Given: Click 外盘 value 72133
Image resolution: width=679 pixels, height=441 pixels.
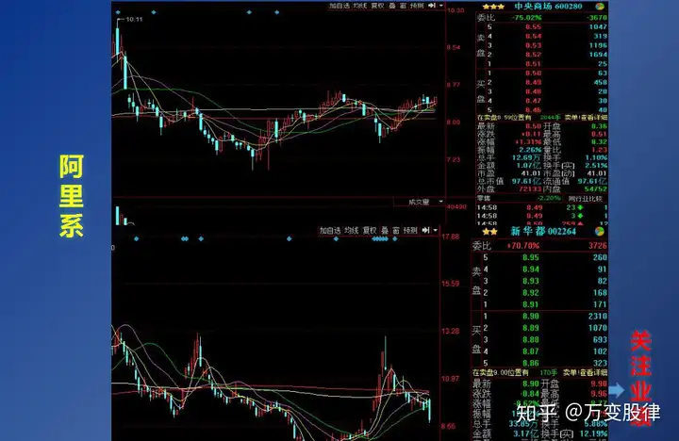Looking at the screenshot, I should [530, 189].
